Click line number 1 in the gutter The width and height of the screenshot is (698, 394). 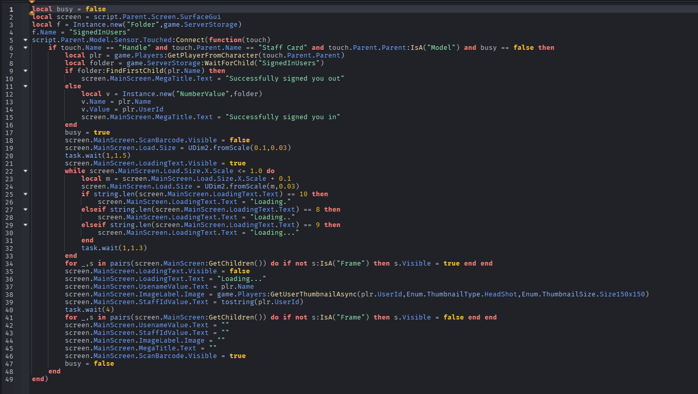pos(11,9)
